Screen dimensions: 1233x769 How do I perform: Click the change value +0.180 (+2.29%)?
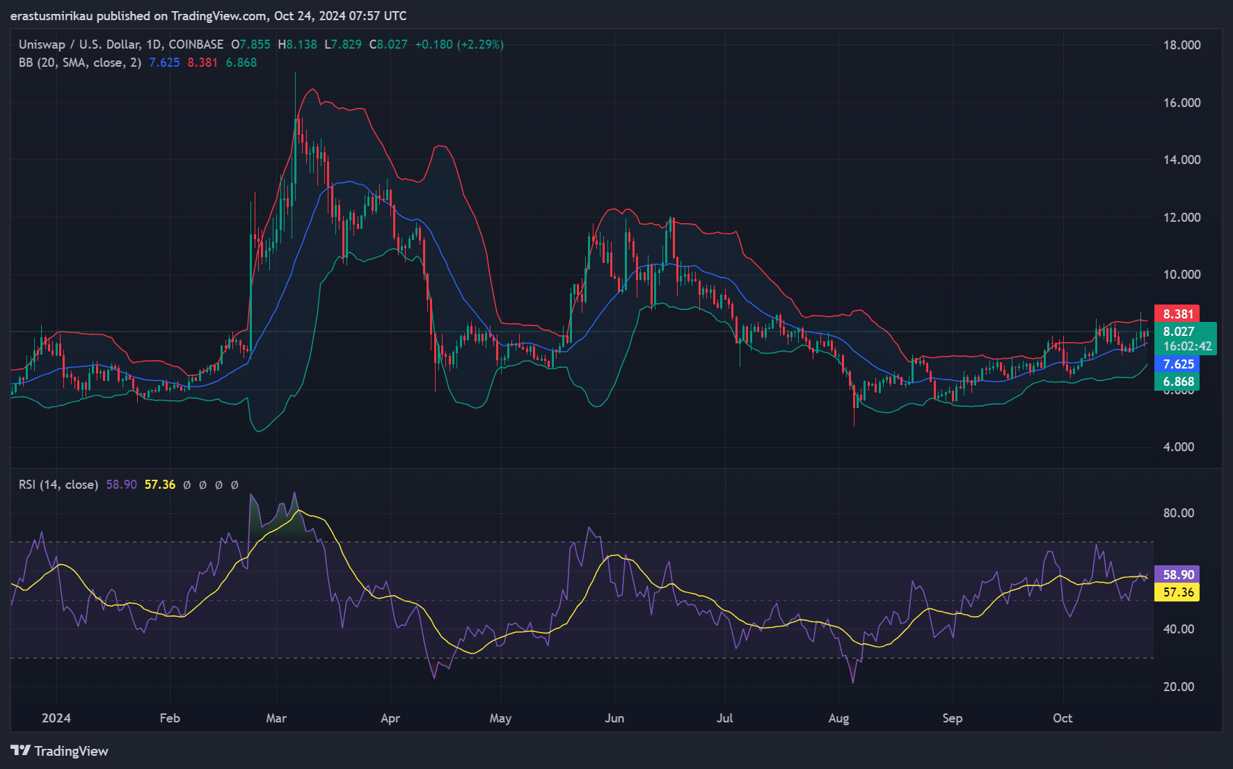pyautogui.click(x=459, y=44)
